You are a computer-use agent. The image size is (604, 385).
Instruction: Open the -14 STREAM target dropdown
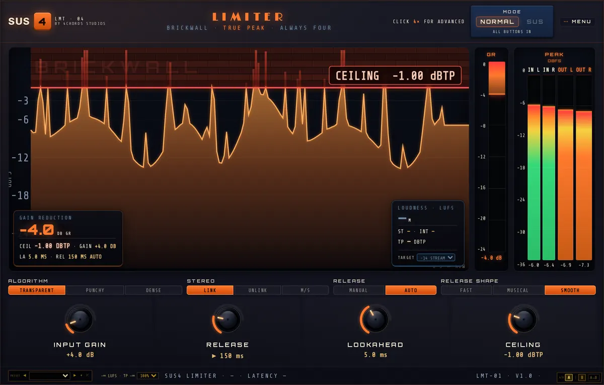click(x=436, y=258)
